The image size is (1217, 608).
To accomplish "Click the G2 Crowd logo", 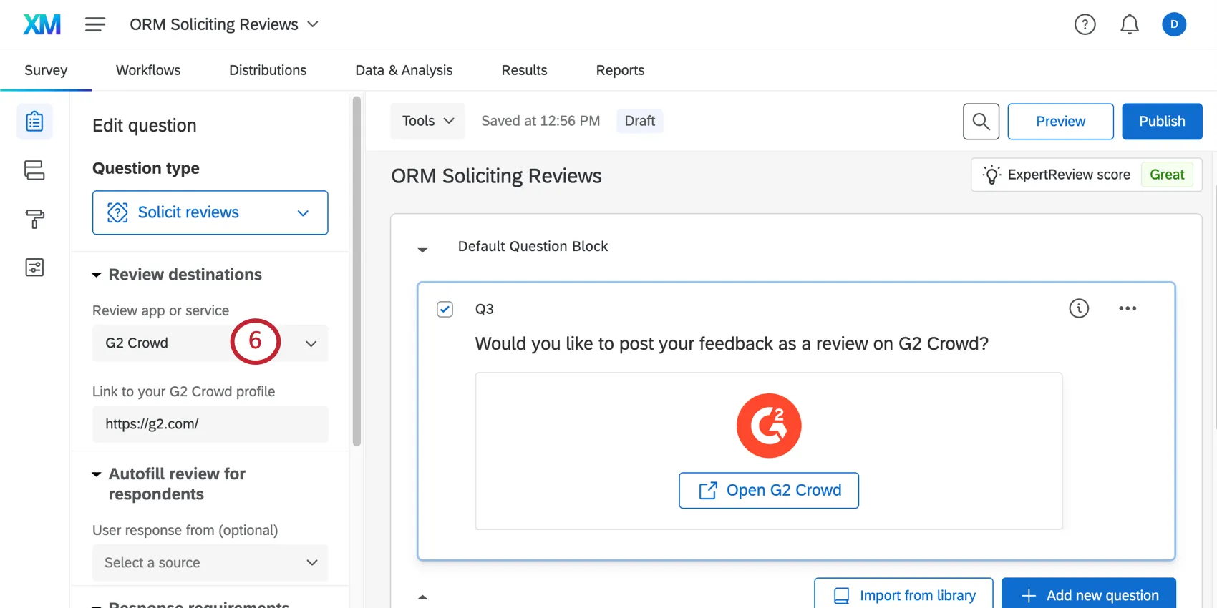I will [769, 426].
